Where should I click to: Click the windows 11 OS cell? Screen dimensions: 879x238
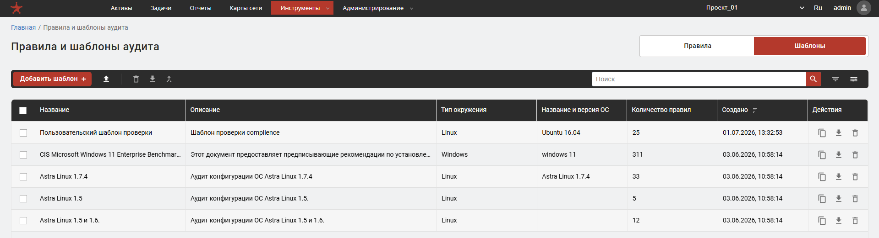559,155
